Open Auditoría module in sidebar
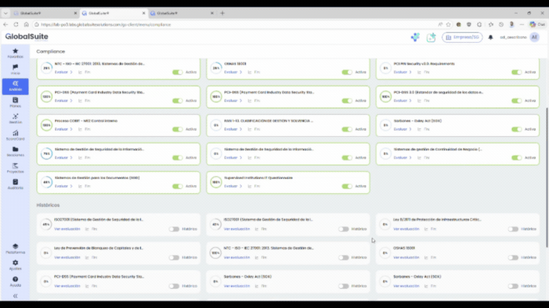The height and width of the screenshot is (308, 549). coord(15,184)
